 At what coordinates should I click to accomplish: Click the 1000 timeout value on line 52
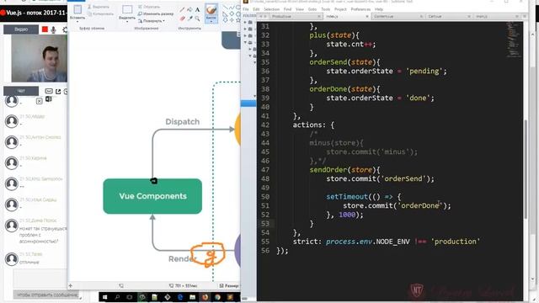click(x=347, y=215)
